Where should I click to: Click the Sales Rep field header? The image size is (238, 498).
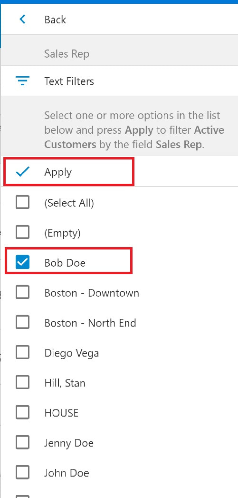[x=67, y=54]
